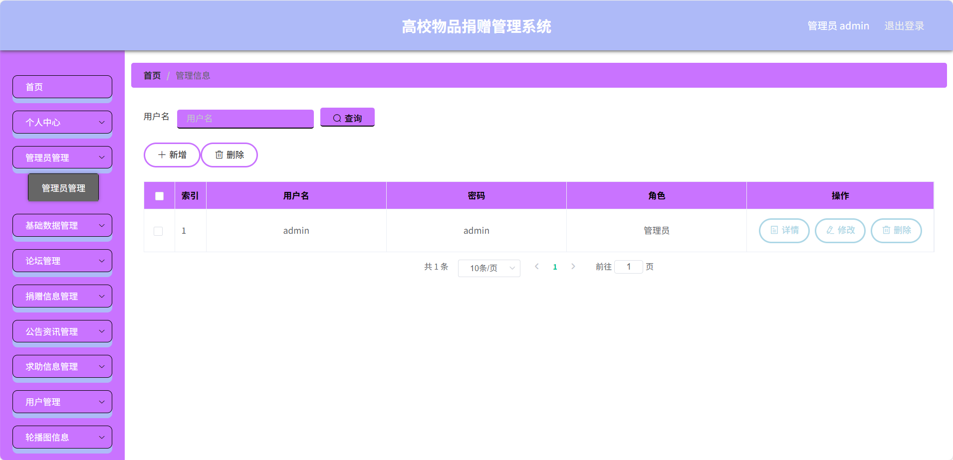This screenshot has width=953, height=460.
Task: Click the 索引 column header
Action: point(190,196)
